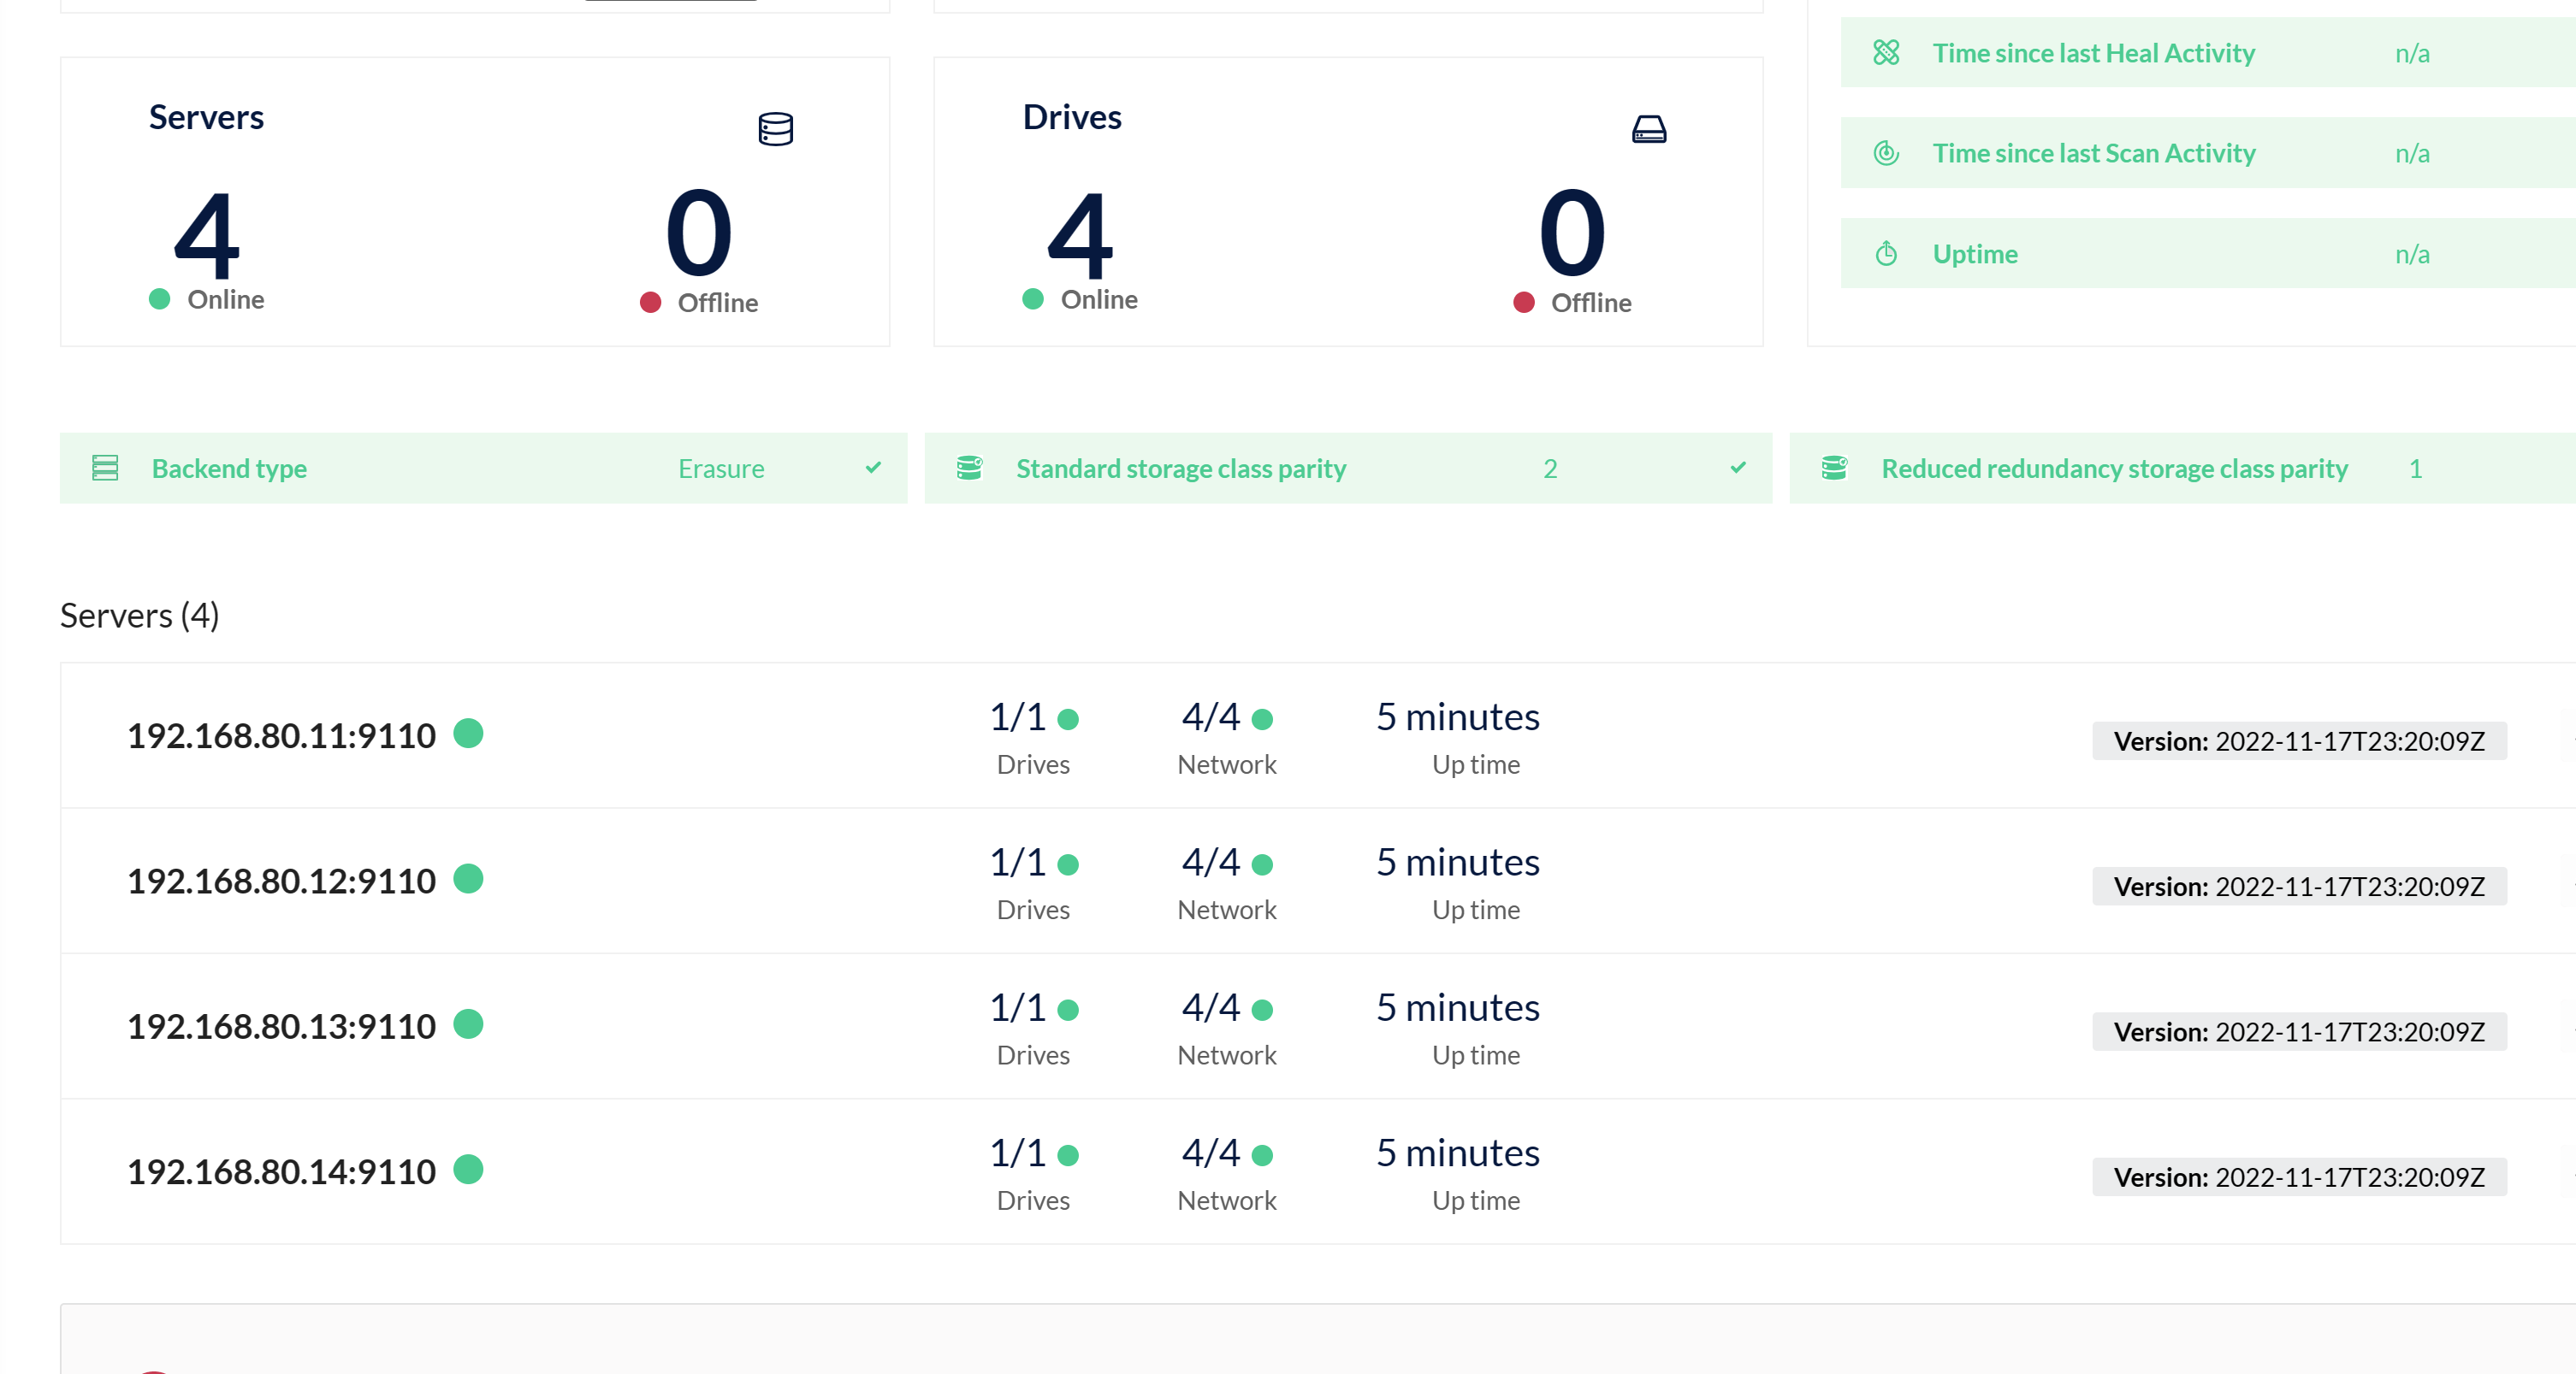2576x1374 pixels.
Task: Click the Servers Online green indicator dot
Action: click(x=159, y=298)
